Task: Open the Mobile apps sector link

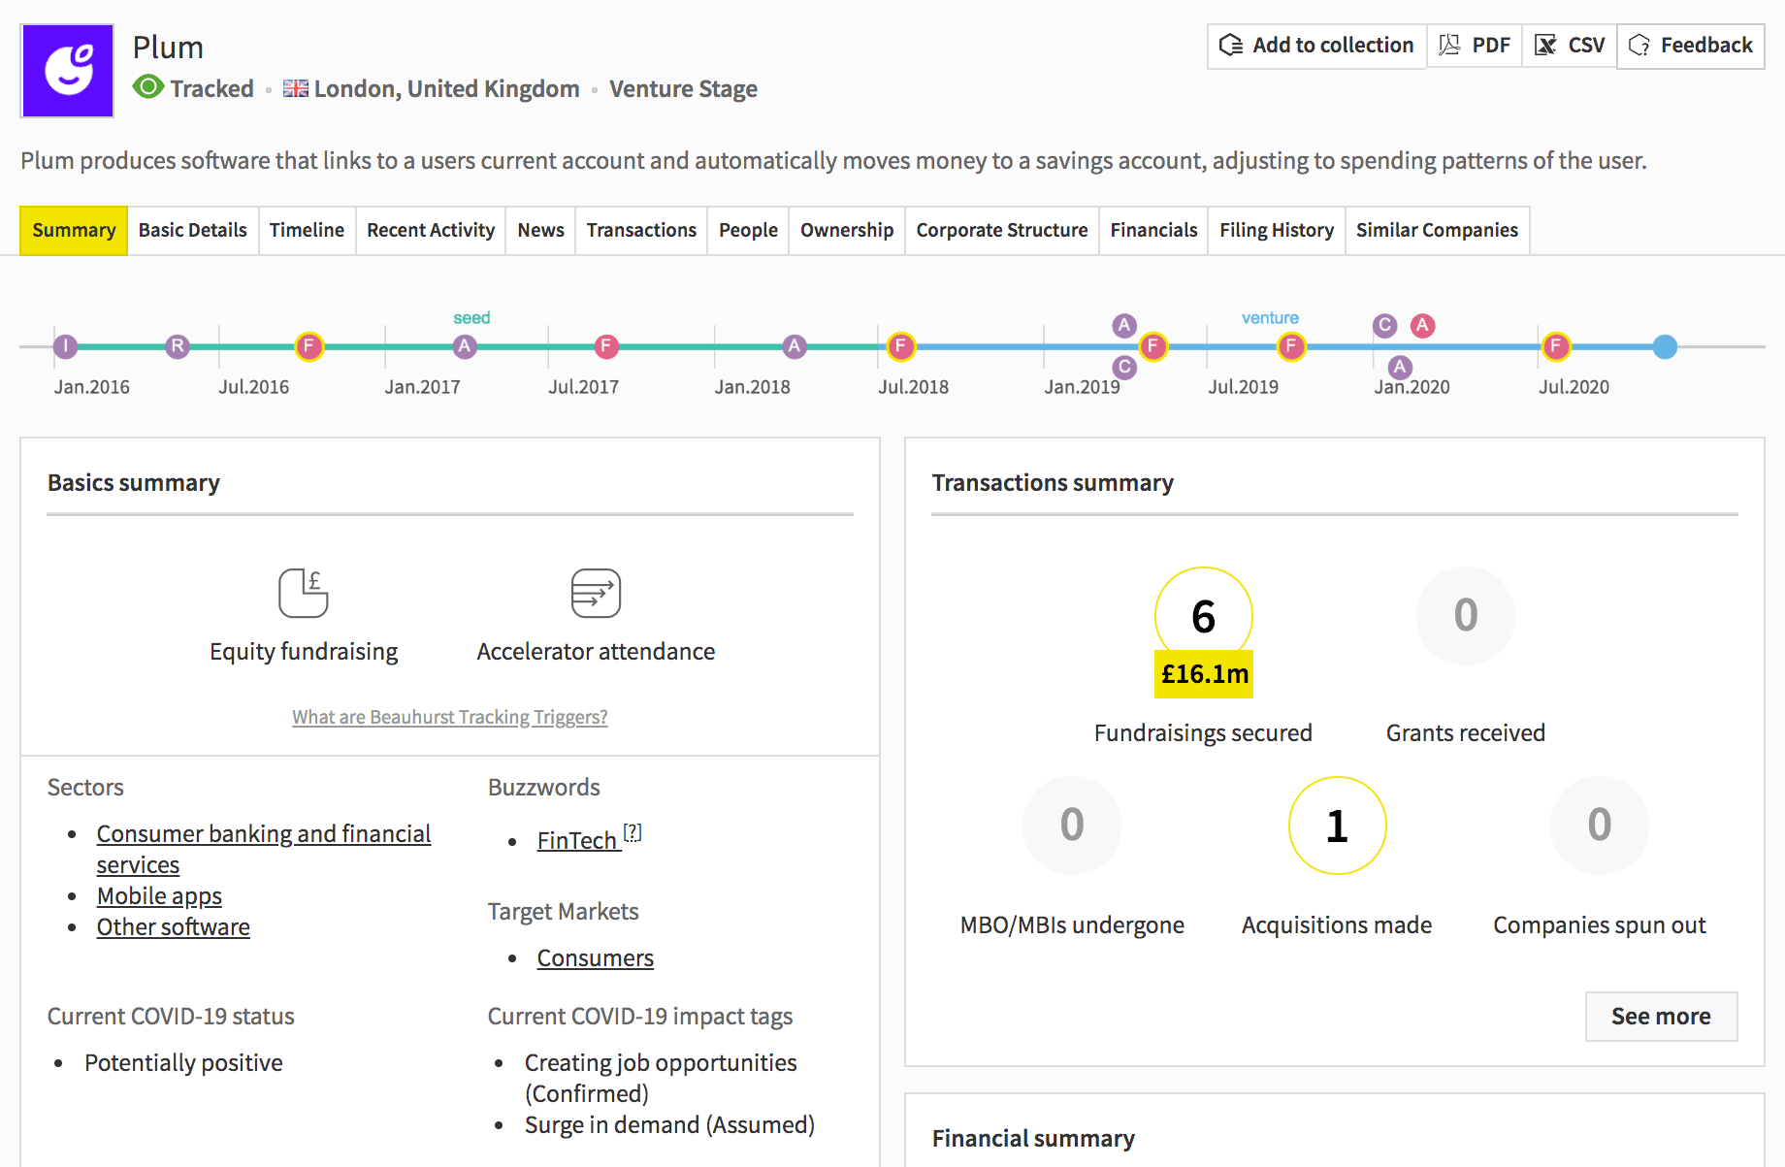Action: [159, 895]
